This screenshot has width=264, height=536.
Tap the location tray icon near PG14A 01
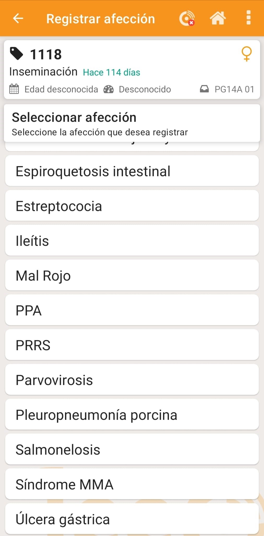click(204, 89)
